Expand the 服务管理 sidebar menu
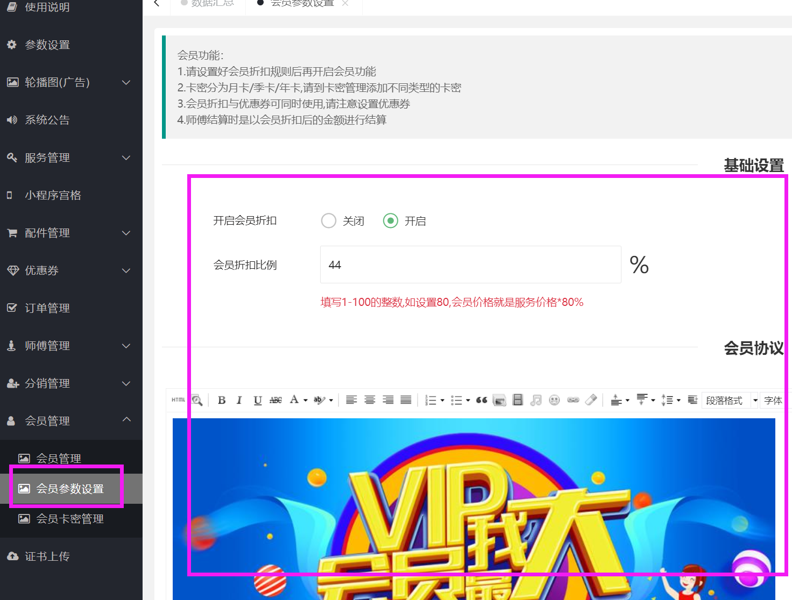 coord(71,158)
